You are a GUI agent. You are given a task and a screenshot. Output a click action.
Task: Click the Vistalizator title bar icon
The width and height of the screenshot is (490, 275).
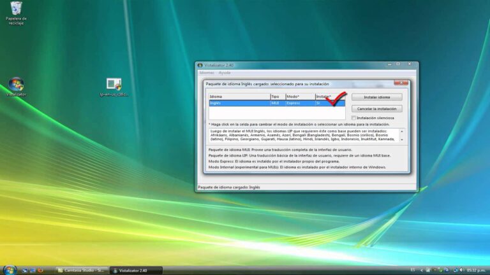[200, 65]
